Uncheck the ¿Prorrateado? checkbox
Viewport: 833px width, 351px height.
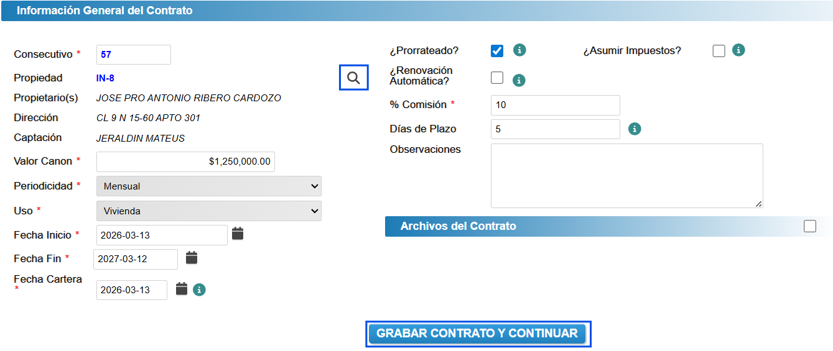point(497,51)
